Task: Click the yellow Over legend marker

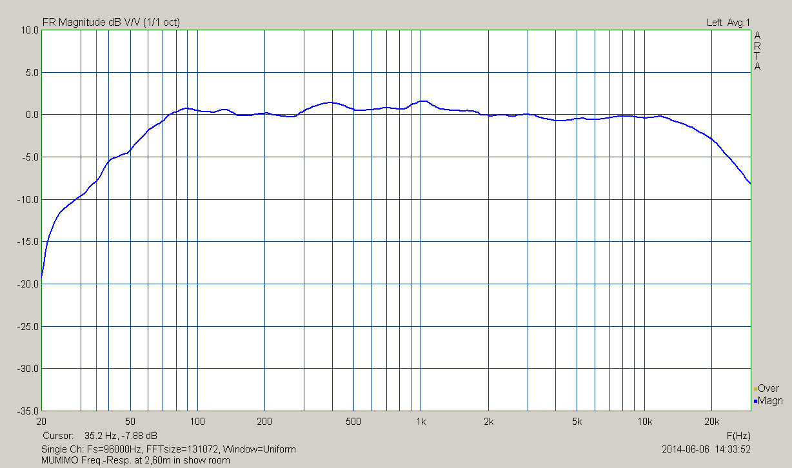Action: pyautogui.click(x=755, y=389)
